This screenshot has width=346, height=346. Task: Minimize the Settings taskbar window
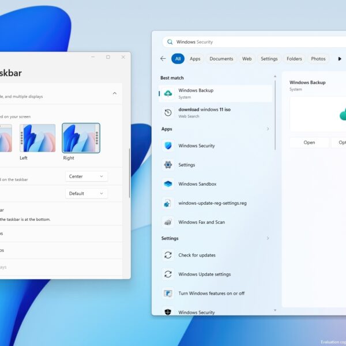(x=93, y=57)
